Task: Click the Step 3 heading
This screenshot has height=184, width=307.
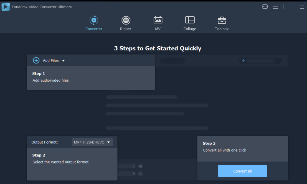Action: (x=209, y=143)
